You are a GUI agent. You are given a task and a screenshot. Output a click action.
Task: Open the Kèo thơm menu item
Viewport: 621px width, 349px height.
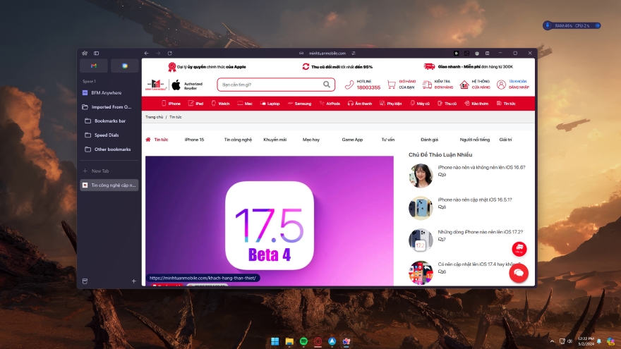476,103
